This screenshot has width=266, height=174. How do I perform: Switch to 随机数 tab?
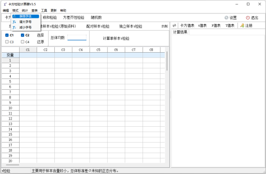(96, 17)
